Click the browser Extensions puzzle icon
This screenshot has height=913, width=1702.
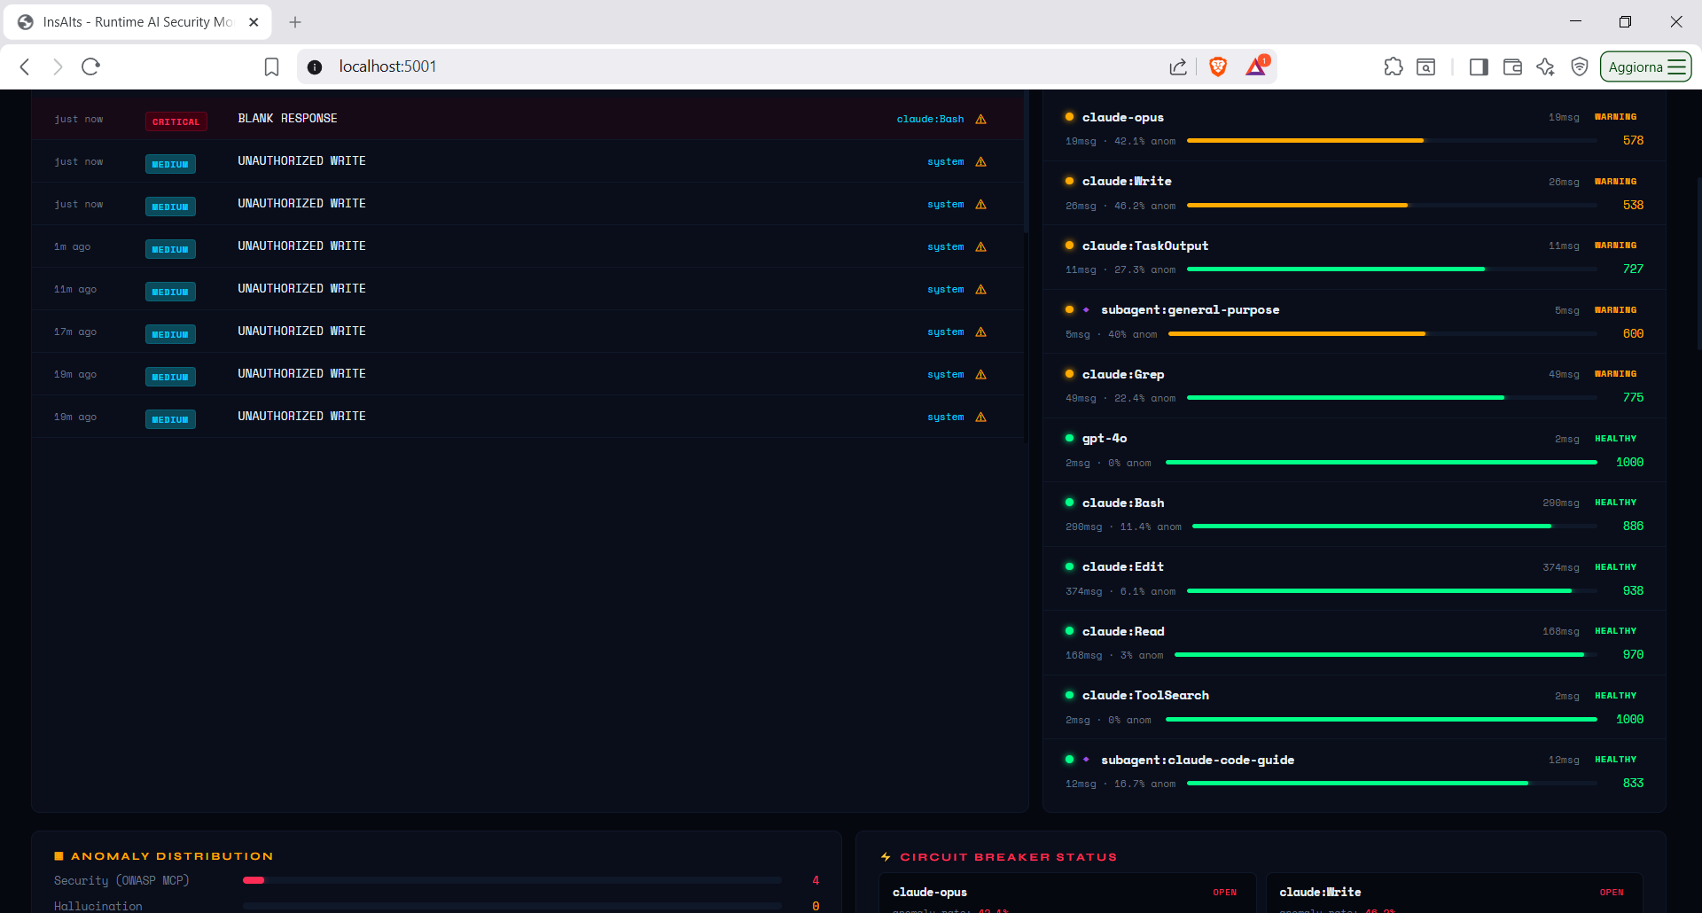[x=1393, y=66]
